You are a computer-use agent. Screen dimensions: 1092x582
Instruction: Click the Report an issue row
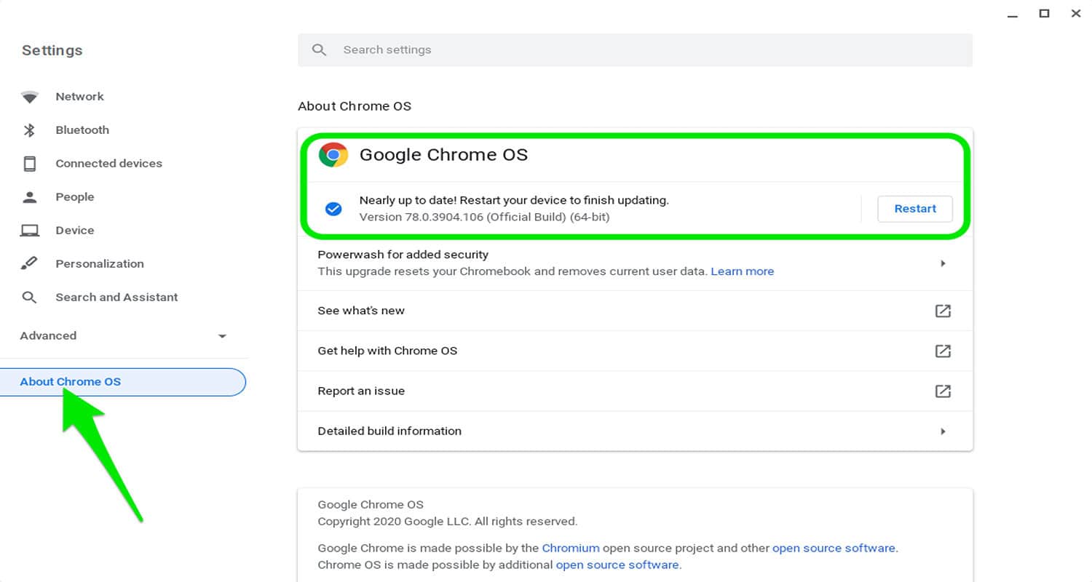pos(635,391)
